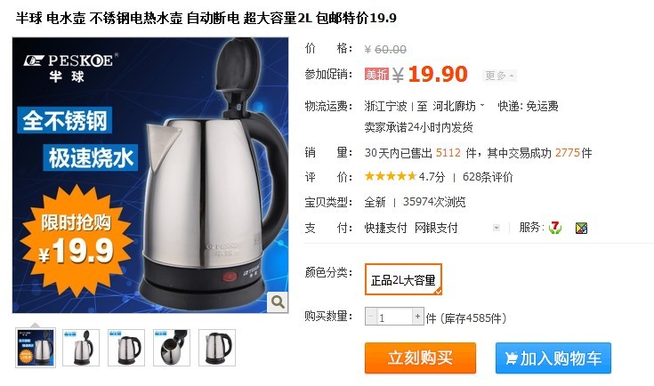Click the red 美折 promotion tag
This screenshot has width=654, height=386.
tap(376, 74)
